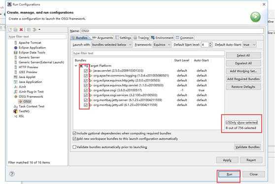Select Eclipse Data Tools entry

(x=32, y=53)
